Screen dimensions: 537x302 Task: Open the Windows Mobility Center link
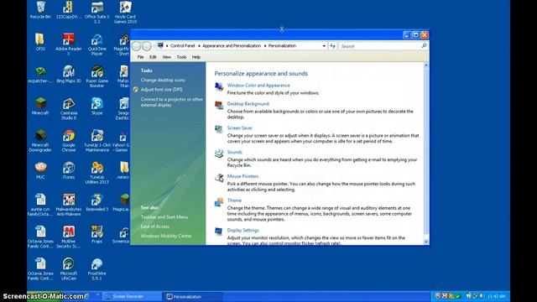[x=166, y=236]
